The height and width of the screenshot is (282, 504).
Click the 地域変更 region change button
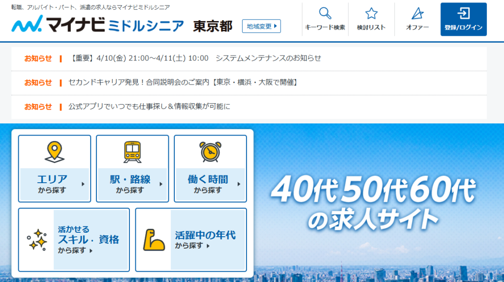(x=261, y=26)
